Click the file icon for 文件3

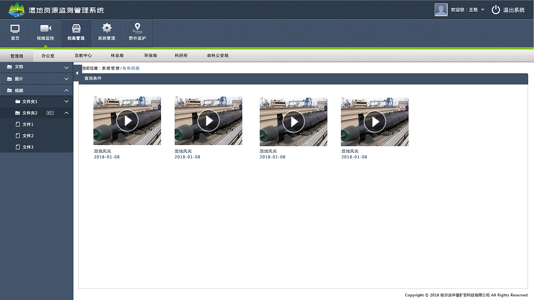click(18, 147)
